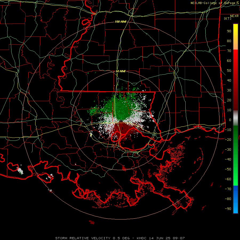
Task: Click the "[KT]" units label
Action: 227,18
